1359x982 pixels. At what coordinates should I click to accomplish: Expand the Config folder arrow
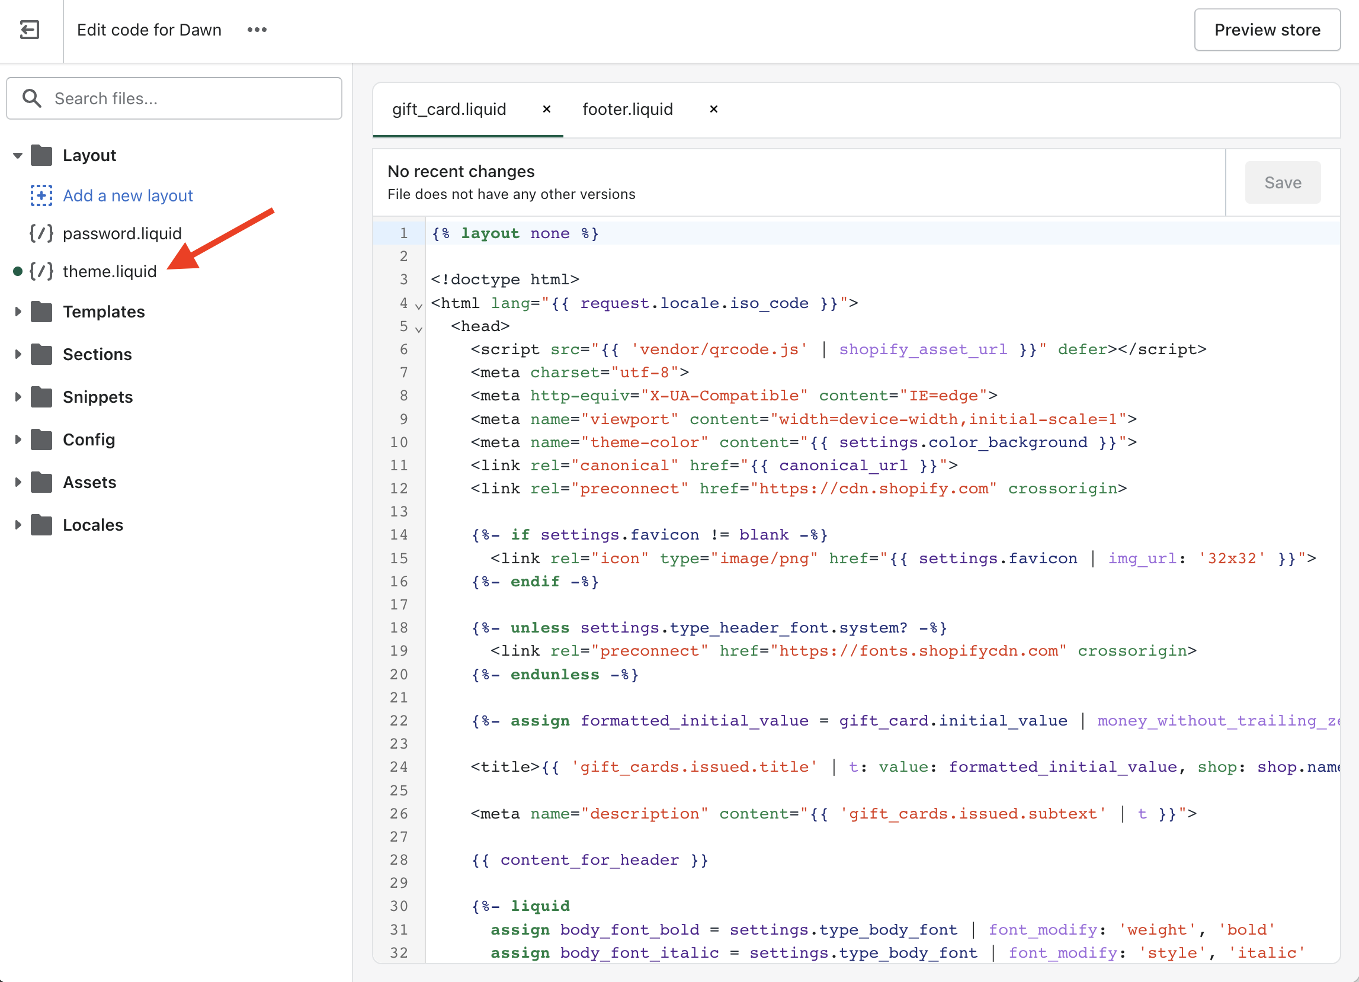pos(17,439)
